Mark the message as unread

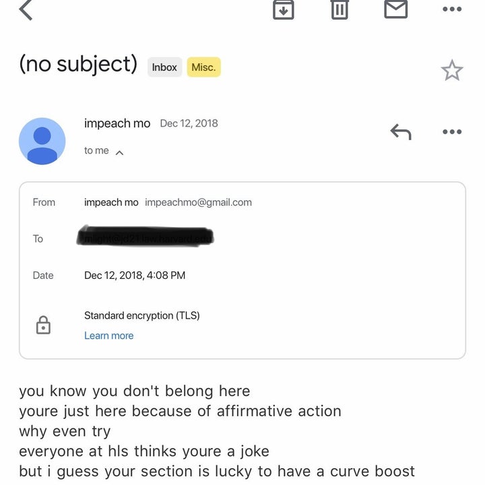395,9
